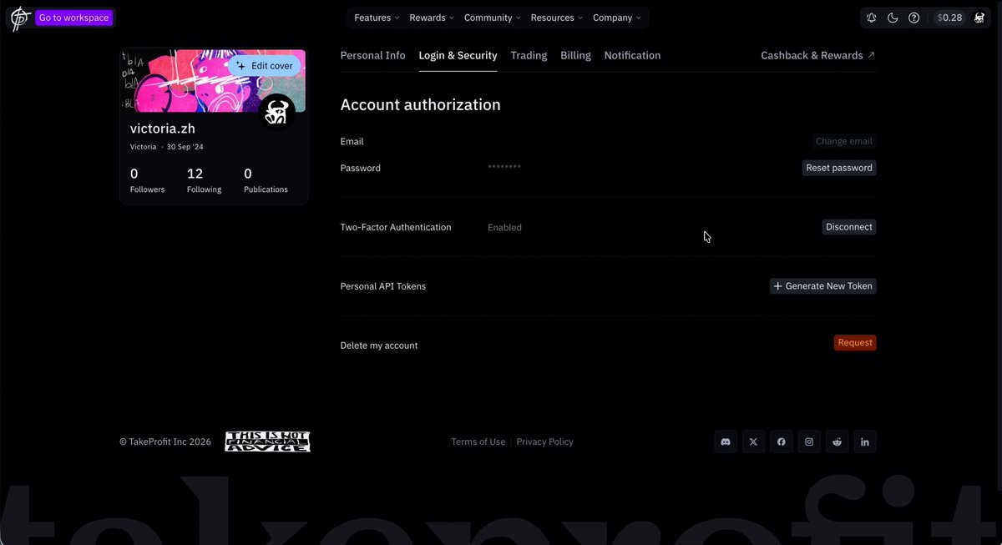Request account deletion

[x=855, y=343]
